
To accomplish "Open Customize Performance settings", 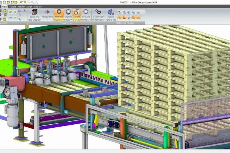I will pyautogui.click(x=98, y=15).
